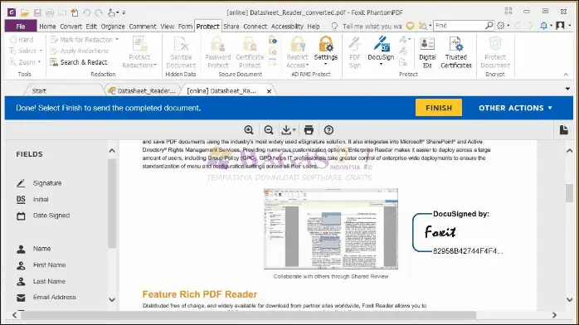This screenshot has height=325, width=579.
Task: Open the download icon in DocuSign toolbar
Action: [289, 130]
